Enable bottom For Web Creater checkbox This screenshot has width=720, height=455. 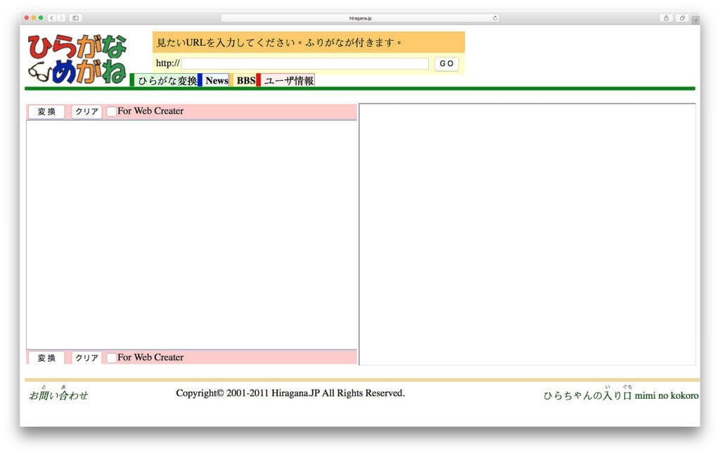tap(111, 358)
